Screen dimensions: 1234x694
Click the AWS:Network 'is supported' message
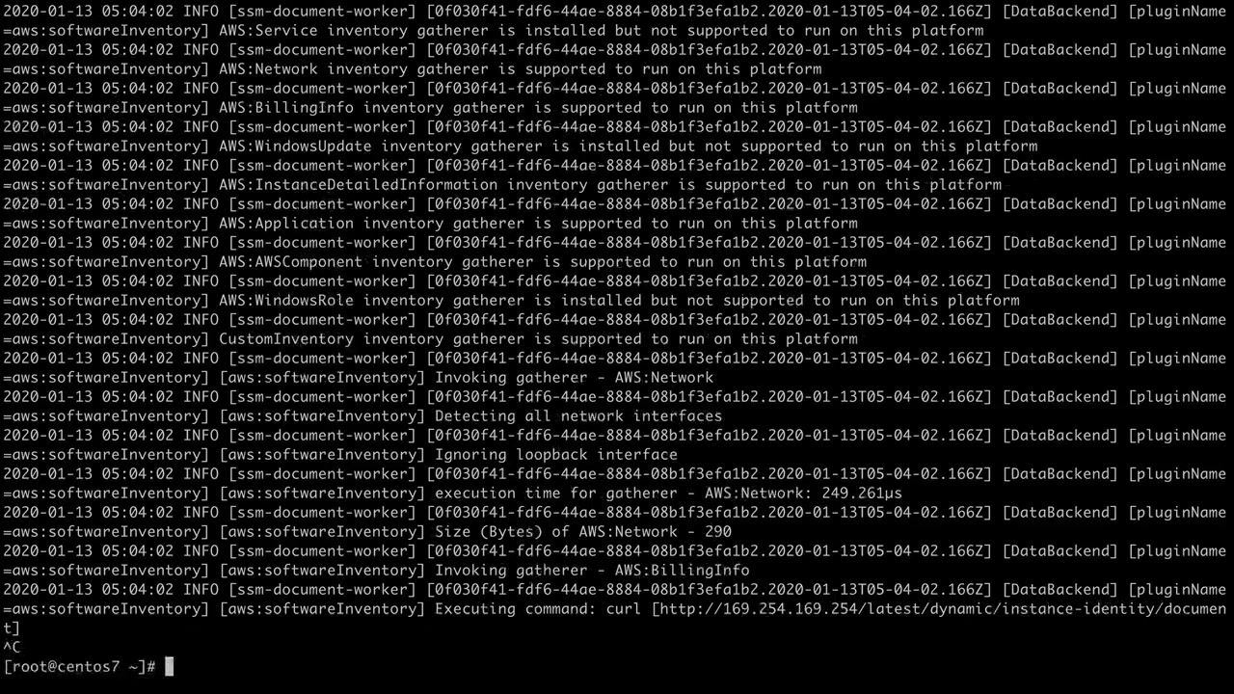[x=521, y=68]
